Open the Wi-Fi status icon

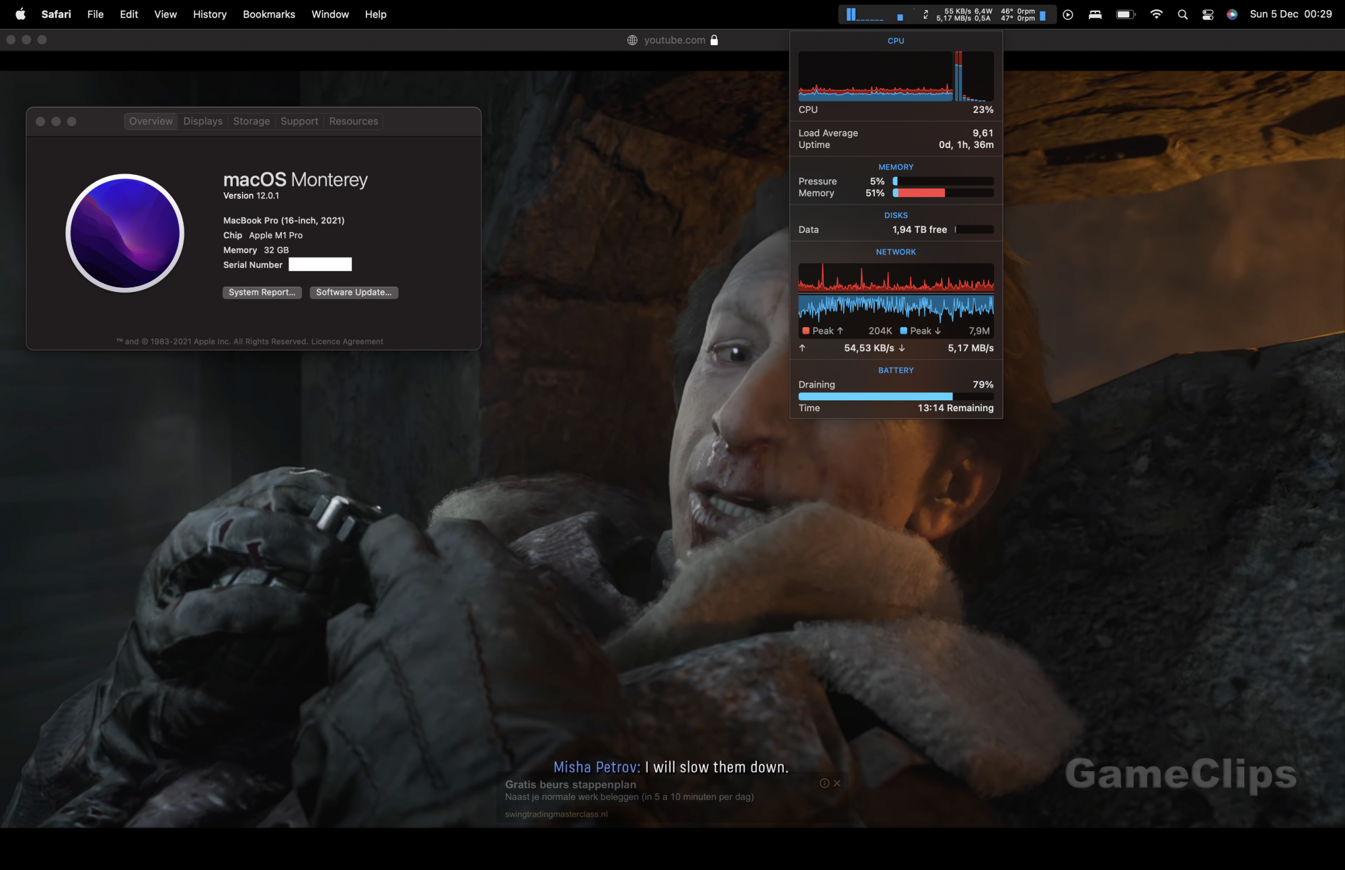[x=1156, y=14]
